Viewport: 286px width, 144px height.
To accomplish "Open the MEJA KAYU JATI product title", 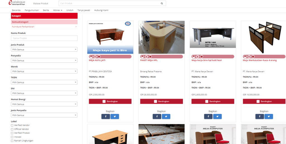I will tap(97, 60).
